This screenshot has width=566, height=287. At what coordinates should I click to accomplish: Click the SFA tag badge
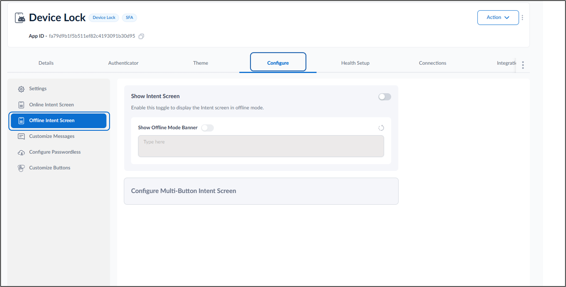[129, 18]
